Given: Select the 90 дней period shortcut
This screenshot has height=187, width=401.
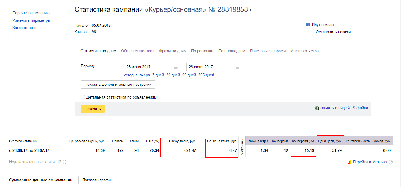Looking at the screenshot, I should point(189,75).
